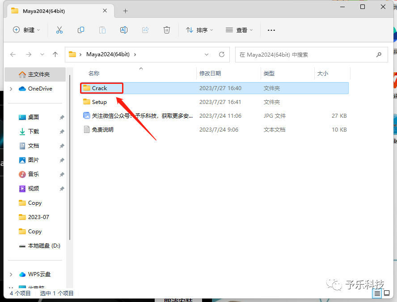
Task: Click the chevron before Maya2024(64bit) in address bar
Action: click(80, 54)
